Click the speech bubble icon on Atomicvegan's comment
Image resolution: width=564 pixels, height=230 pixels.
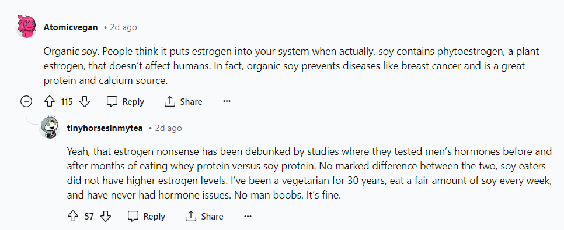pyautogui.click(x=112, y=102)
